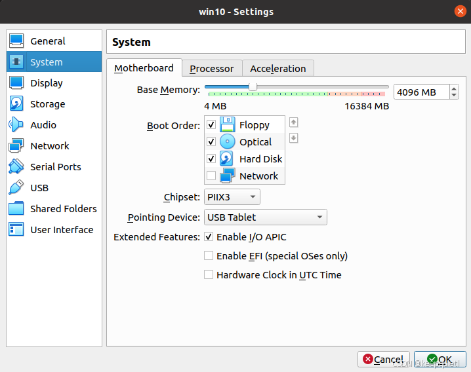471x372 pixels.
Task: Enable EFI (special OSes only)
Action: (209, 256)
